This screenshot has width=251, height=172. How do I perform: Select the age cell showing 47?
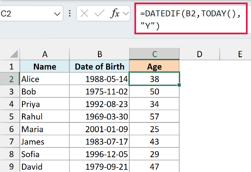(x=154, y=166)
